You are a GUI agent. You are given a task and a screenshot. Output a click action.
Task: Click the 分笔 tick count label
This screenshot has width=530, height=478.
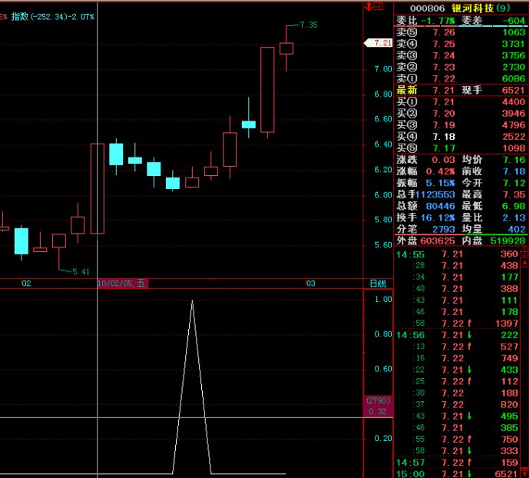tap(406, 228)
